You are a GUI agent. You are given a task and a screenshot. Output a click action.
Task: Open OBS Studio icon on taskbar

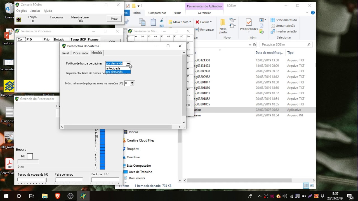(70, 196)
